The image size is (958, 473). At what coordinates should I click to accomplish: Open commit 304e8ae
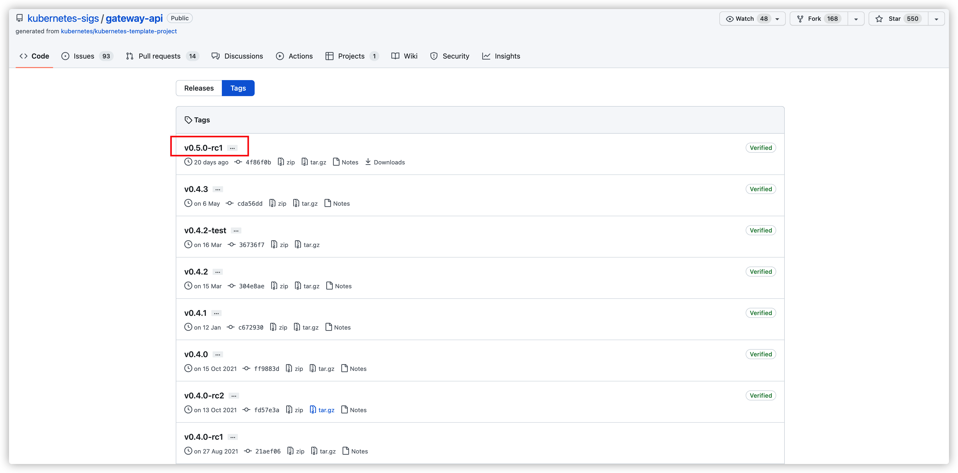(x=252, y=286)
